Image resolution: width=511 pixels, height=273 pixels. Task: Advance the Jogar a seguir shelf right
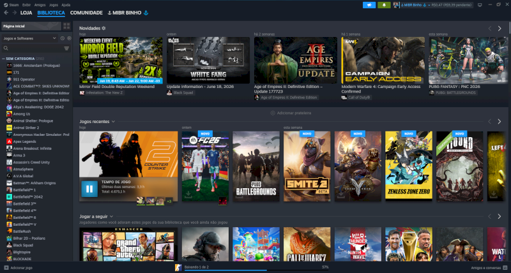(x=500, y=216)
